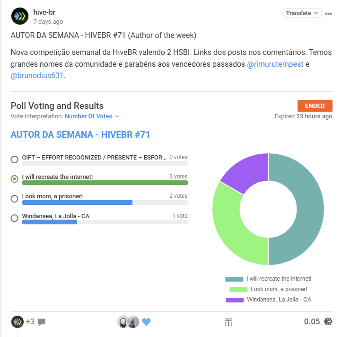Image resolution: width=342 pixels, height=337 pixels.
Task: Open the three-dot post options menu
Action: (328, 14)
